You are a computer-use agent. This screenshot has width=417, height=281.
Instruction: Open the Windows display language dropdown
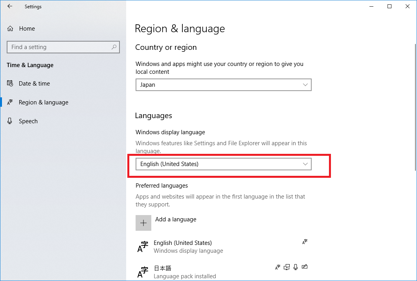tap(223, 164)
